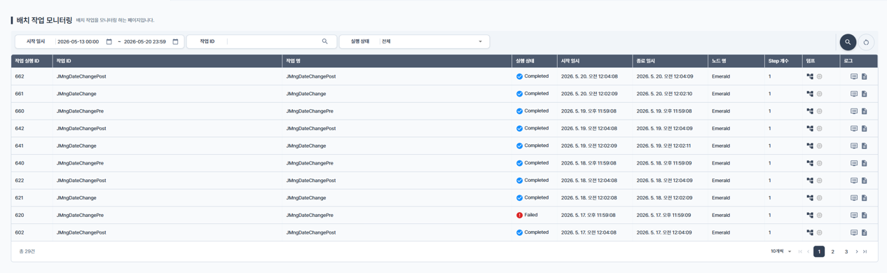
Task: Click the 실행 상태 column header
Action: click(x=535, y=61)
